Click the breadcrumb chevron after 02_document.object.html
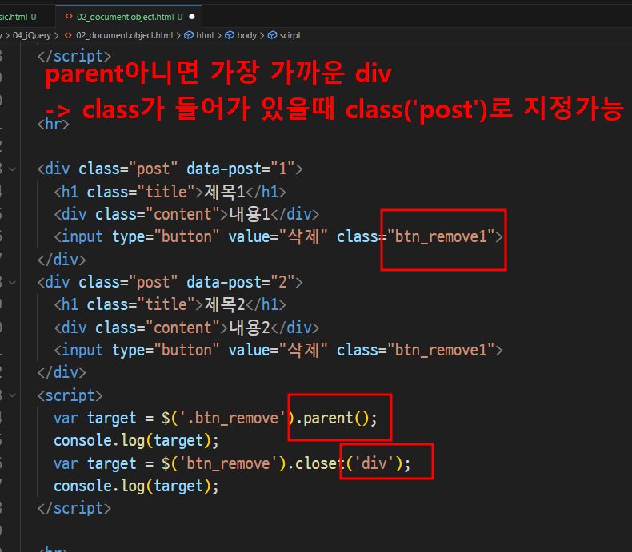 [178, 35]
